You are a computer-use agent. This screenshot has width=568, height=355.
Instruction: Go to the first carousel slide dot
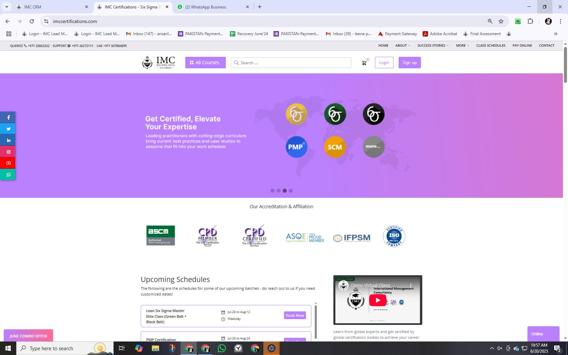click(273, 191)
